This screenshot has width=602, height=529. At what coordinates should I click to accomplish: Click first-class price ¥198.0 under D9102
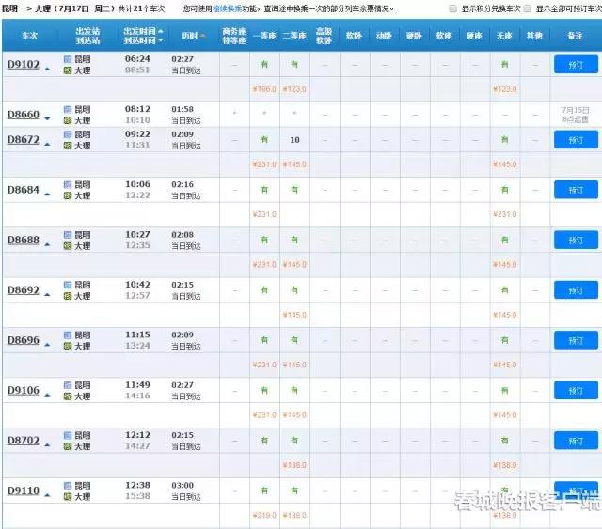click(x=264, y=89)
